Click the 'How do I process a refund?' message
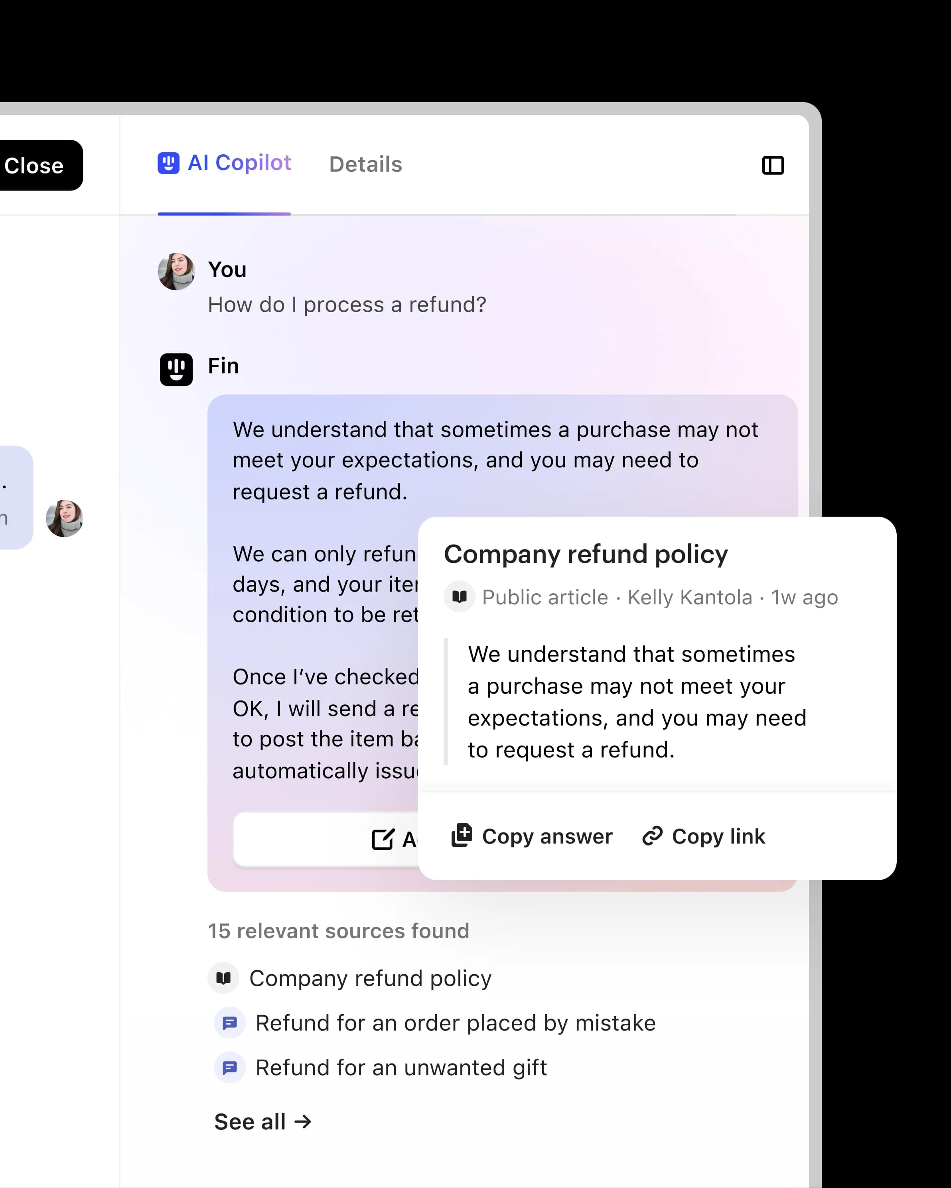951x1188 pixels. [x=347, y=305]
